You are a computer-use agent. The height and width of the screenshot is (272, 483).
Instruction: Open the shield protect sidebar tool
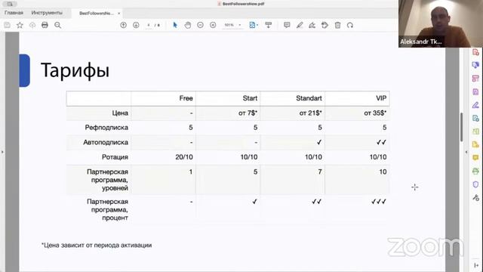[475, 184]
